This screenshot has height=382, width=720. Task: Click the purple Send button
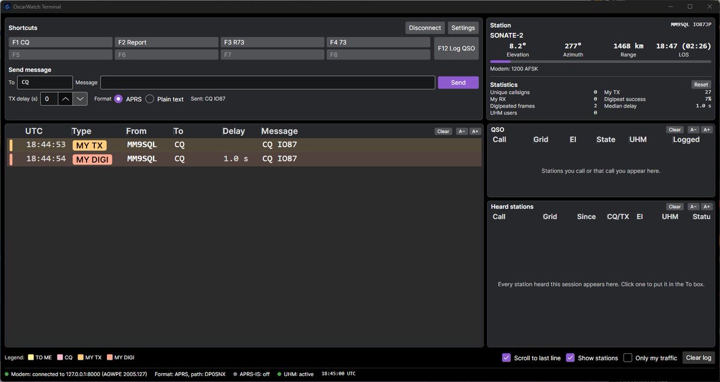coord(458,83)
